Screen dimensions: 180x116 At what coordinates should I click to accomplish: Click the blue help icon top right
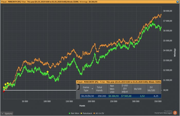177,2
